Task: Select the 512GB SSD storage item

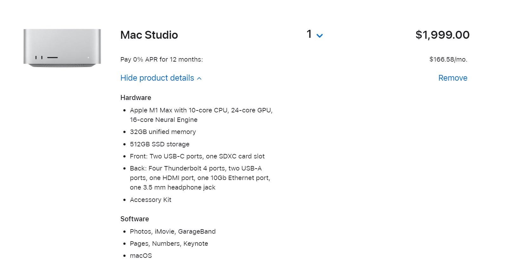Action: (x=159, y=144)
